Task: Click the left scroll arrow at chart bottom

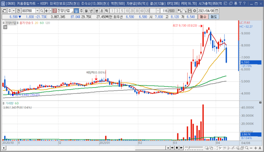Action: (4, 148)
